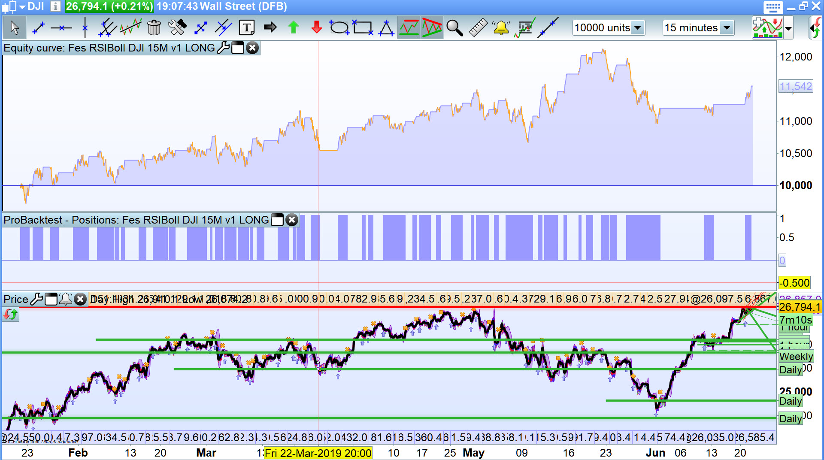Select the vertical line tool
The height and width of the screenshot is (460, 824).
tap(85, 28)
